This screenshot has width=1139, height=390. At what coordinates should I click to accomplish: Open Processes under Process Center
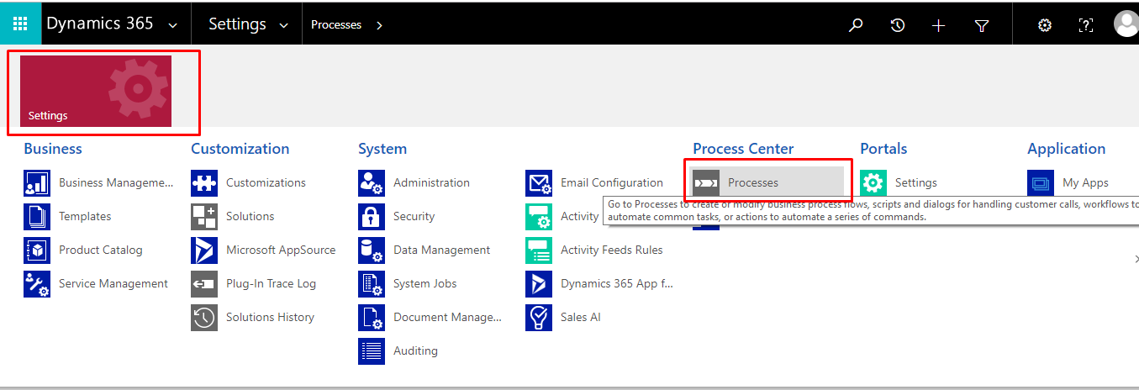[x=753, y=182]
